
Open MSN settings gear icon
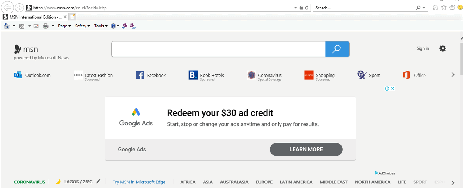443,48
